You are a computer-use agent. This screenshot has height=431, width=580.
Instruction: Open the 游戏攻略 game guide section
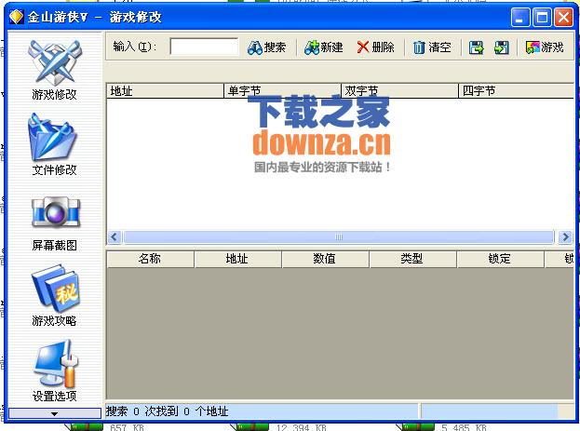(54, 296)
